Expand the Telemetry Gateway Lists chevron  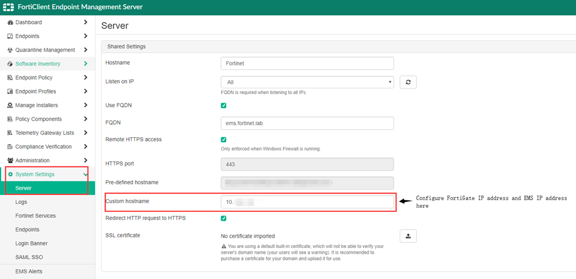85,133
